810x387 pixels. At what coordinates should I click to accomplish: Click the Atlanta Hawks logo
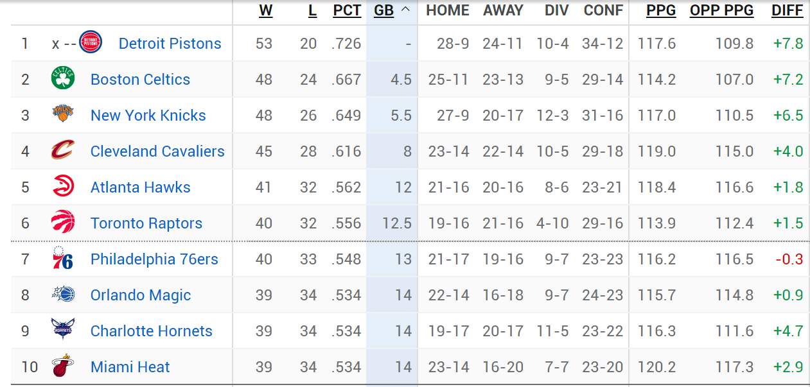[63, 187]
